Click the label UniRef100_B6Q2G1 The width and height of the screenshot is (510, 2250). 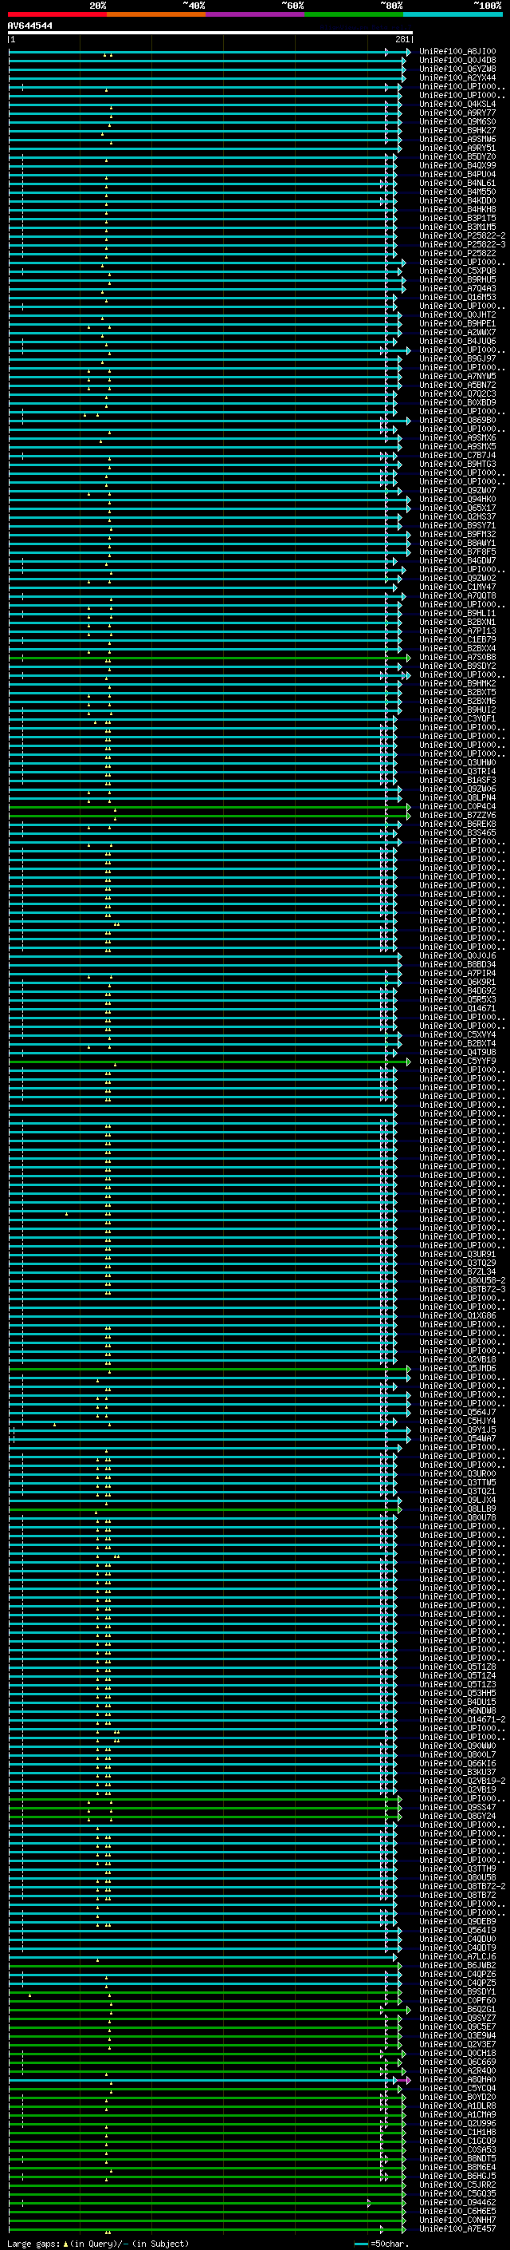click(x=457, y=2009)
